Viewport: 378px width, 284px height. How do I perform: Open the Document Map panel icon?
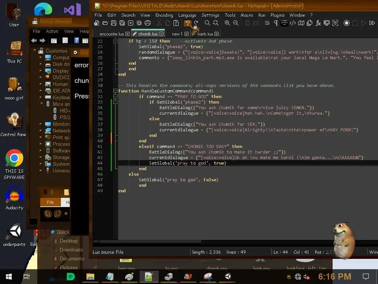coord(301,23)
